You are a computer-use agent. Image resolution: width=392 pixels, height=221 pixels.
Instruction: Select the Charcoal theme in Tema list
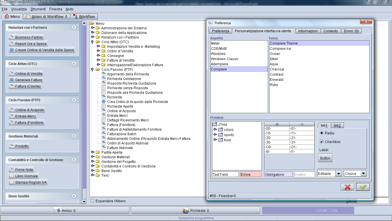pos(319,69)
